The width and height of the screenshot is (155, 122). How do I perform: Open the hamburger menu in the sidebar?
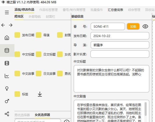click(7, 13)
